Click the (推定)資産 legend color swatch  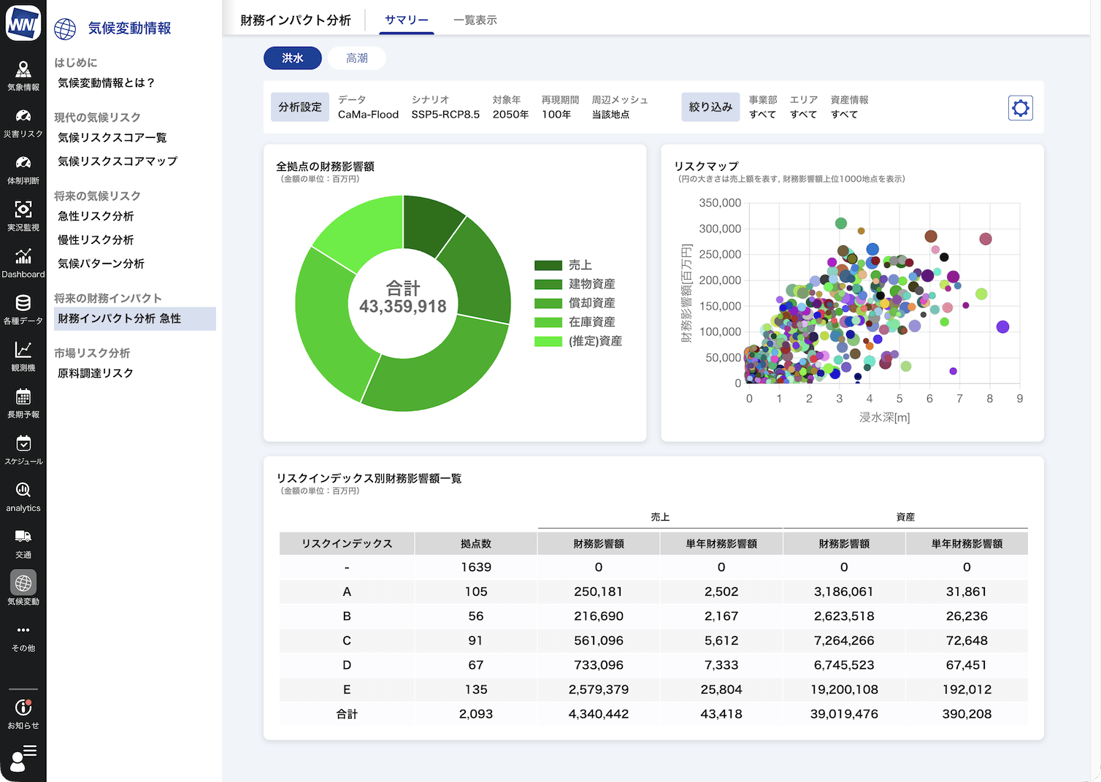(548, 341)
